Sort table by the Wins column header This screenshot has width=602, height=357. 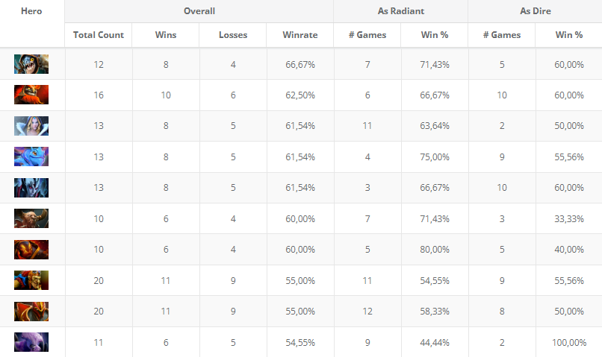(166, 35)
